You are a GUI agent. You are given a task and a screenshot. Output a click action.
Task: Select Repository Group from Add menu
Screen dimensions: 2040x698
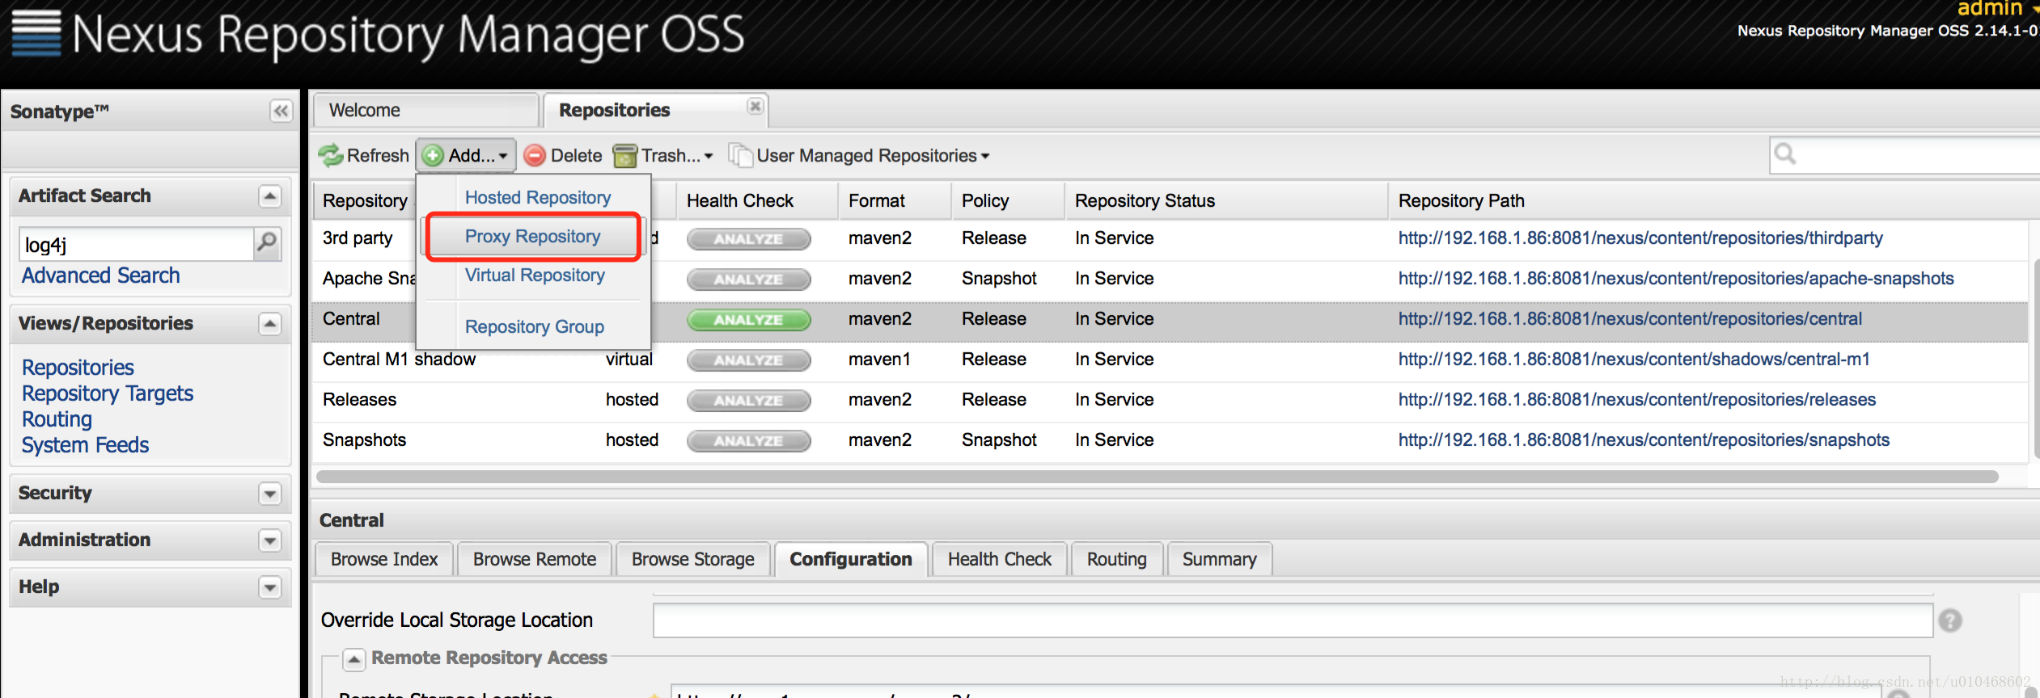(x=534, y=326)
